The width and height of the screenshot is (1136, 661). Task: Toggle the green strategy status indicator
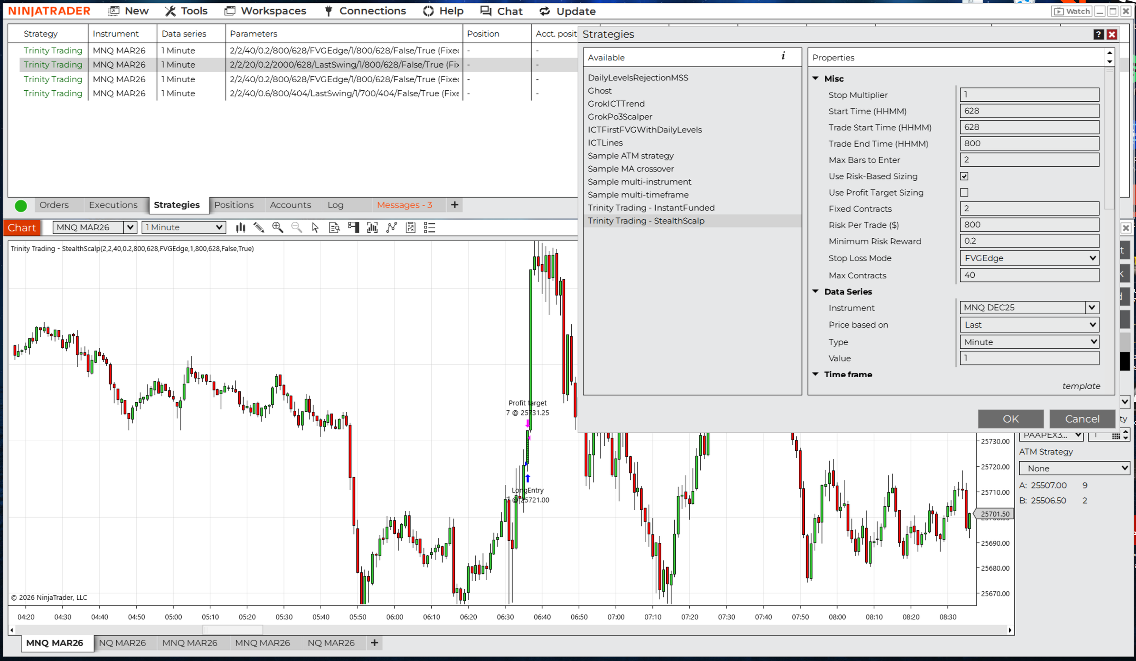tap(20, 205)
